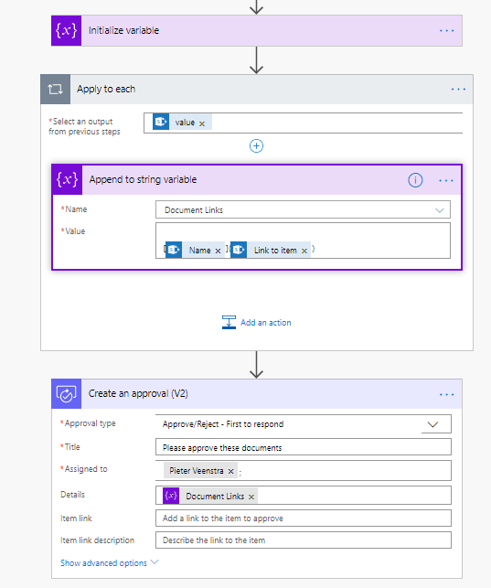Click the Append to string variable title
The height and width of the screenshot is (588, 491).
coord(143,179)
